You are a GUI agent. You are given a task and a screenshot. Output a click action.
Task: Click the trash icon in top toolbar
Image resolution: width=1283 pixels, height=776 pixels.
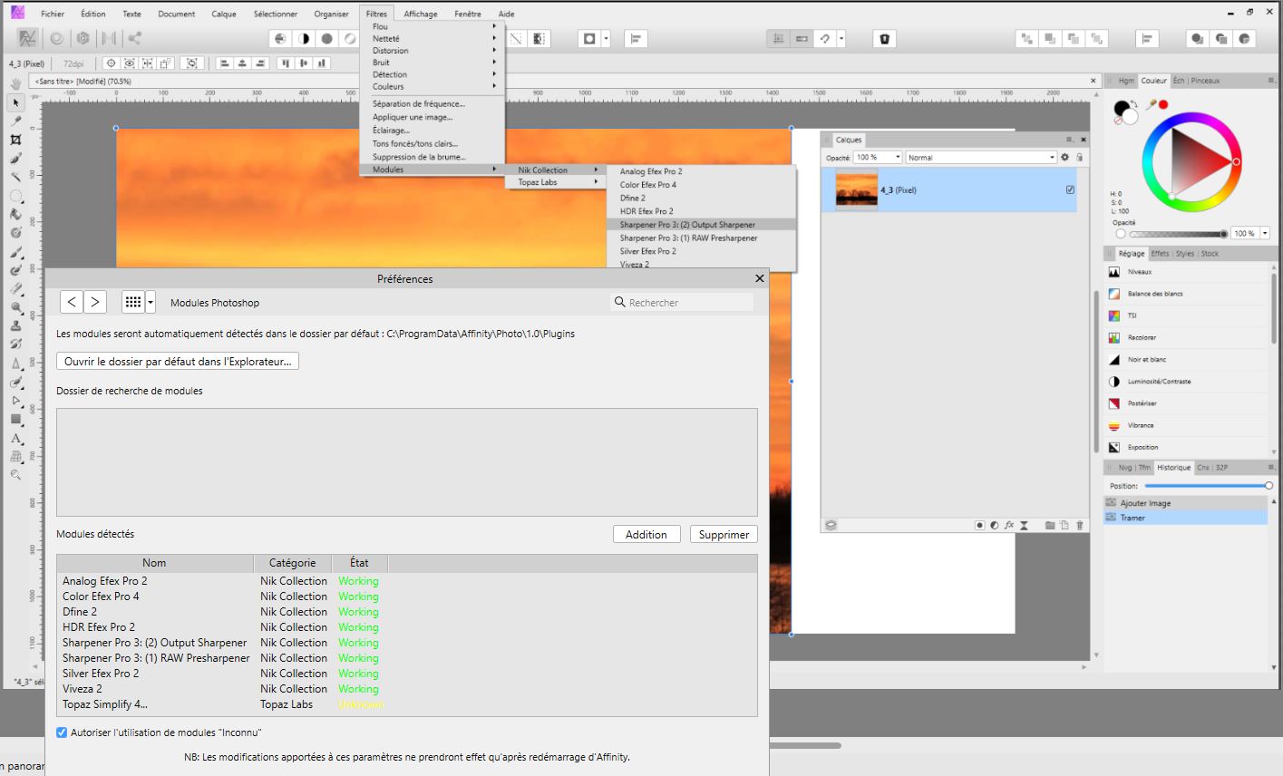click(885, 38)
